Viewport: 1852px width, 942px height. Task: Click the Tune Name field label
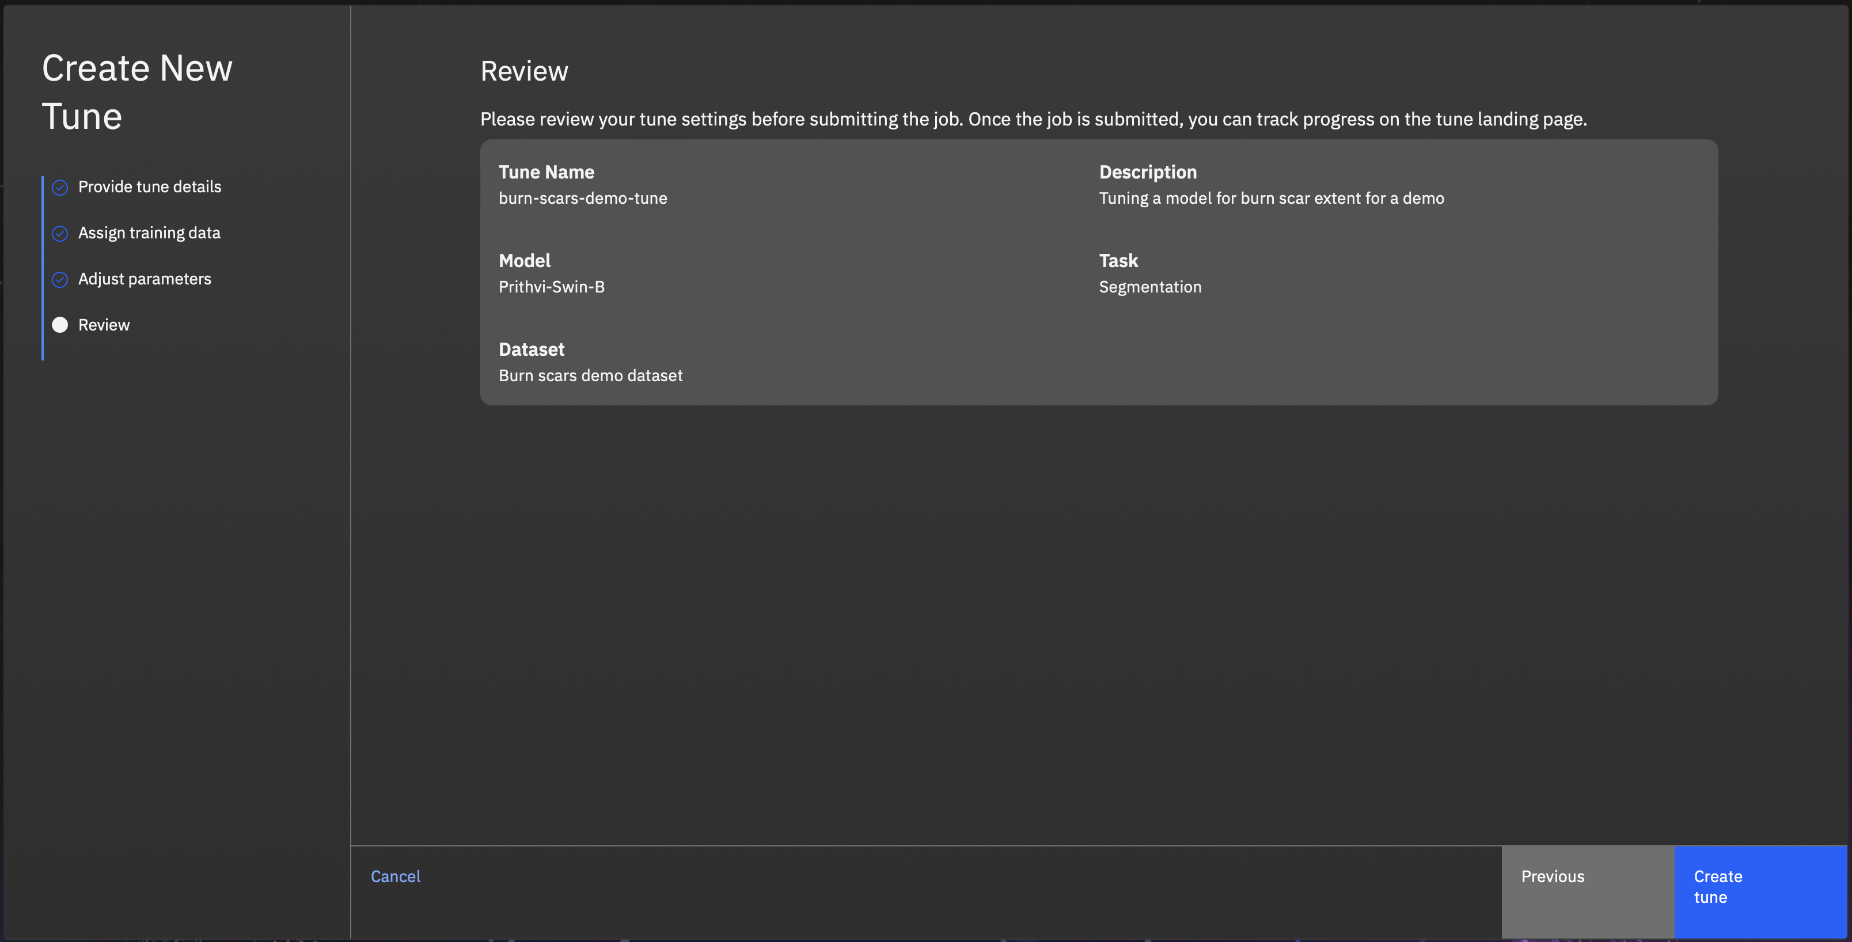546,172
